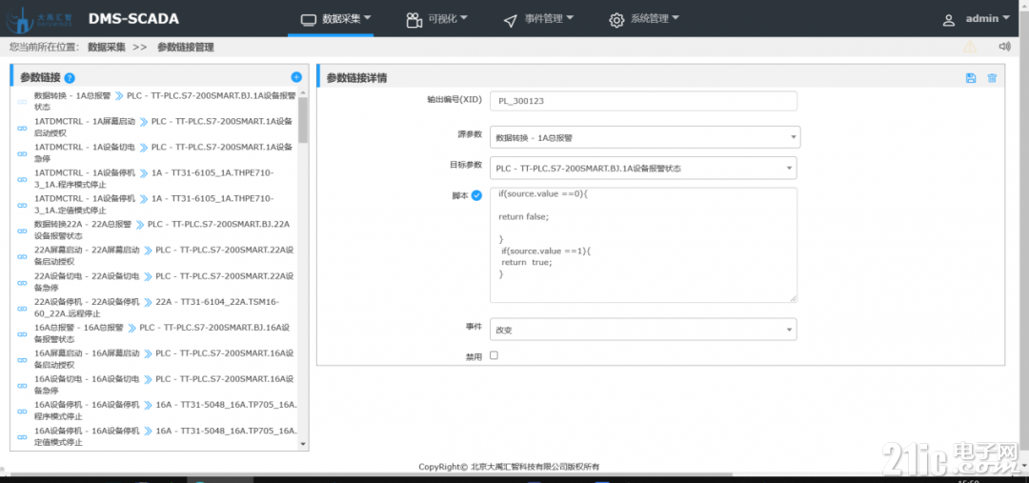Click the chain icon beside 16A总报警 row

click(x=22, y=333)
